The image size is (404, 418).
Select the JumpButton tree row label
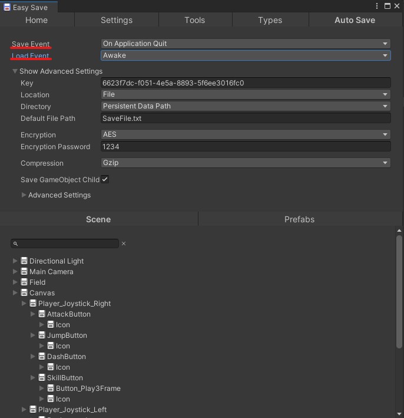(x=67, y=335)
